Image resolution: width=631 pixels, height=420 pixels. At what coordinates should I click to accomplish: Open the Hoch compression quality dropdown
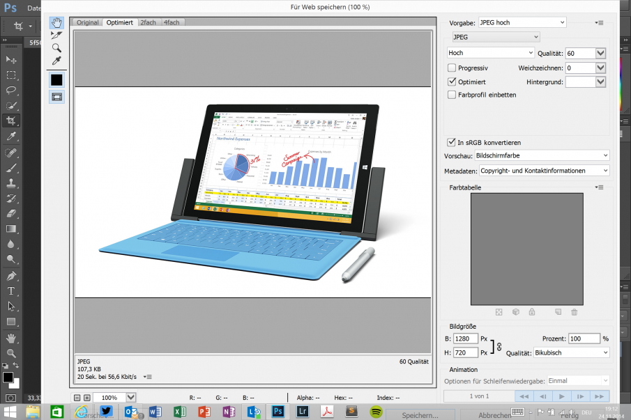[x=491, y=53]
